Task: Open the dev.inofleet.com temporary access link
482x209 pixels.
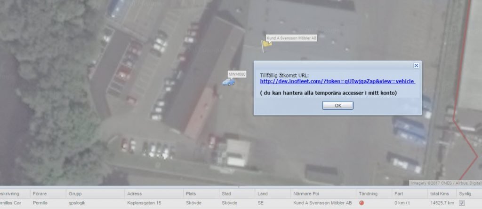Action: click(x=337, y=81)
